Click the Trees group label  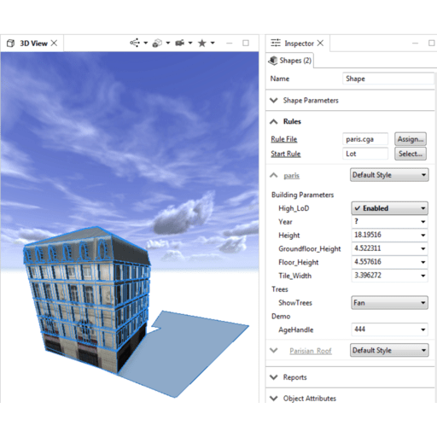coord(280,289)
